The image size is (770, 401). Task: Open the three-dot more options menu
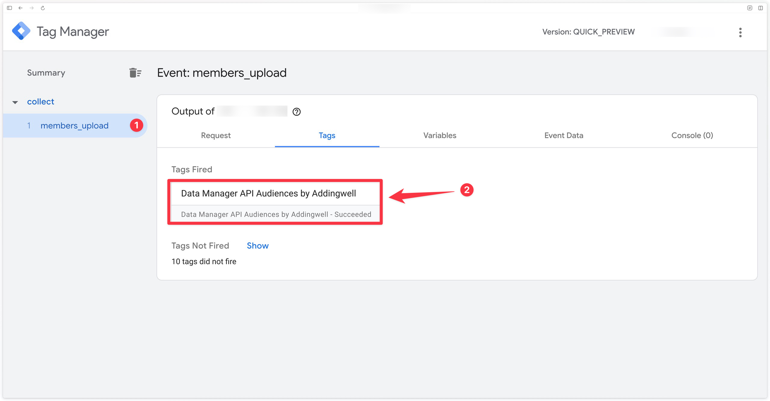pos(740,32)
